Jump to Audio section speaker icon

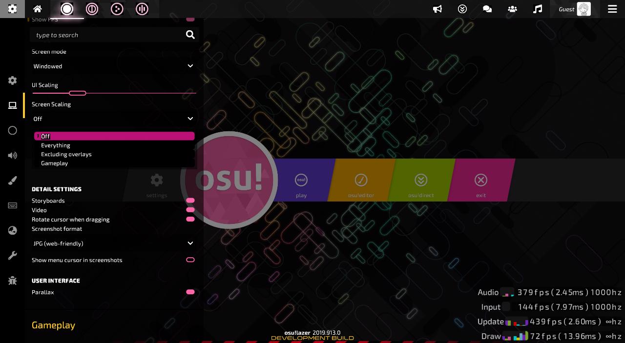[13, 156]
